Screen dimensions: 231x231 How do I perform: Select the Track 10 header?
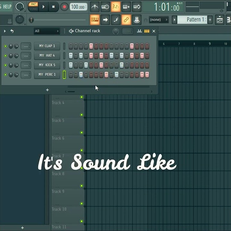pos(68,215)
